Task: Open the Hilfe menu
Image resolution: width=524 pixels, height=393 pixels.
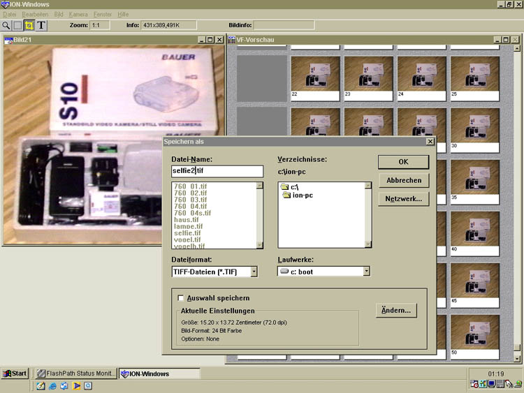Action: click(123, 15)
